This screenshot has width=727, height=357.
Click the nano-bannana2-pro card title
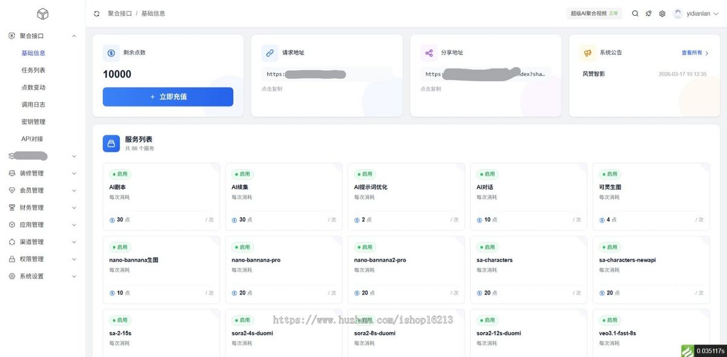[380, 260]
